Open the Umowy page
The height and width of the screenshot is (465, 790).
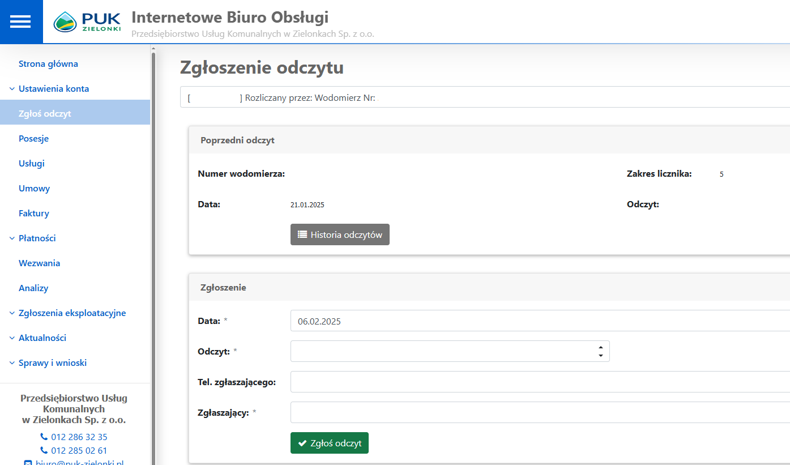click(x=34, y=188)
